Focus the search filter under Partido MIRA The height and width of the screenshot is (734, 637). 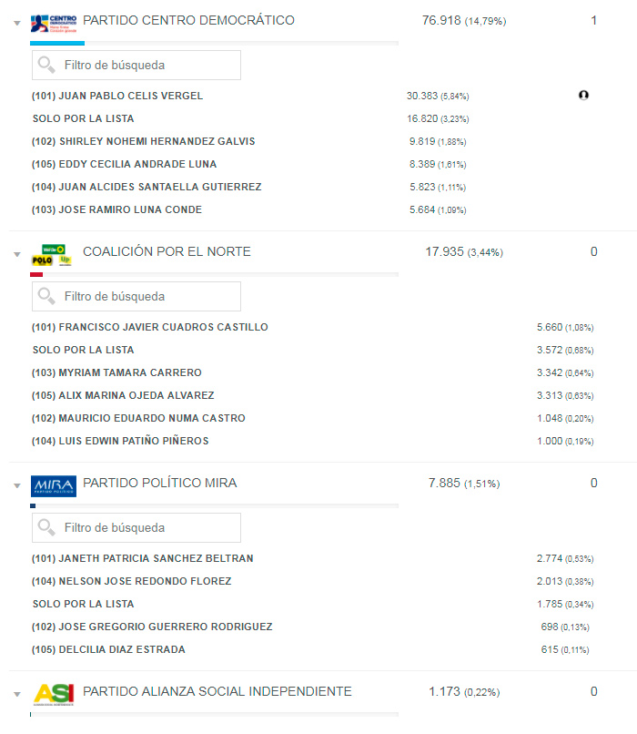coord(146,528)
